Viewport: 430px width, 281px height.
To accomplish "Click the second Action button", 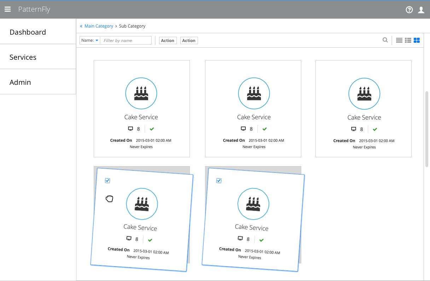I will (189, 41).
